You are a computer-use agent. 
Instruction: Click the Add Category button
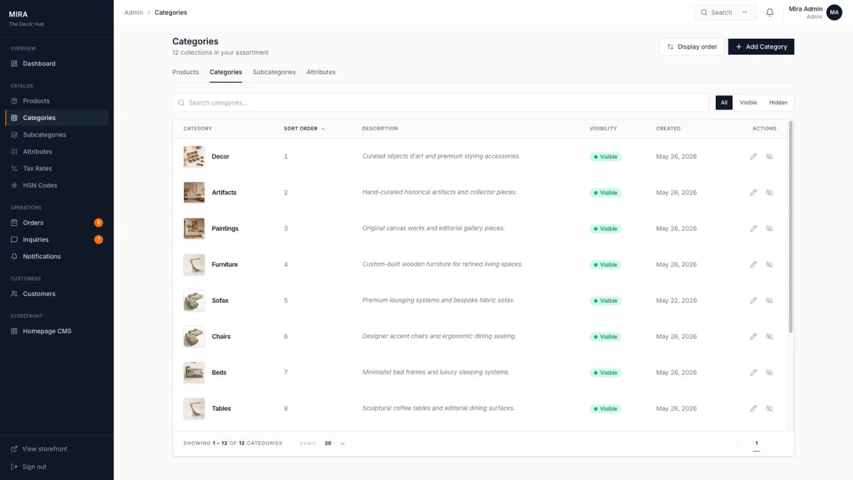(x=761, y=47)
